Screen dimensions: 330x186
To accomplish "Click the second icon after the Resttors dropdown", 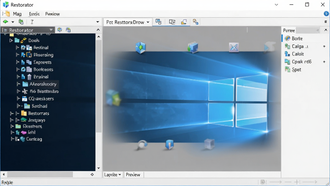I will tap(172, 22).
